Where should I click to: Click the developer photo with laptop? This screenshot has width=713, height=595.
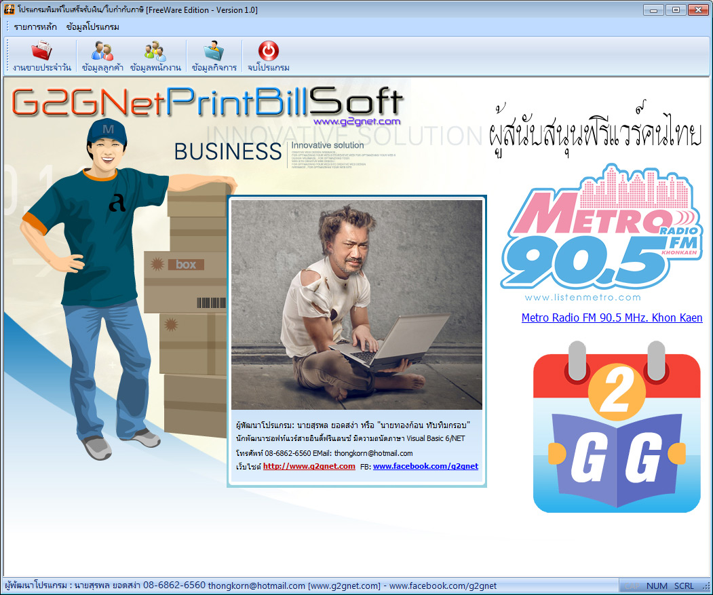pyautogui.click(x=357, y=305)
